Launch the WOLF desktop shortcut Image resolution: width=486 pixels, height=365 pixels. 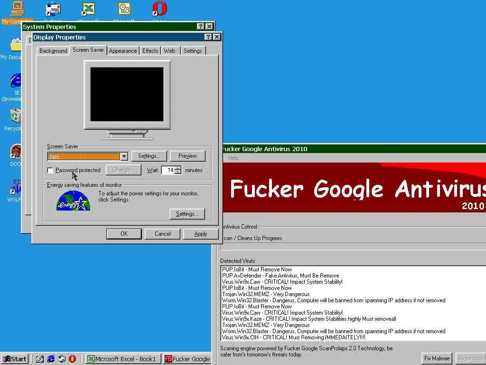pos(16,187)
